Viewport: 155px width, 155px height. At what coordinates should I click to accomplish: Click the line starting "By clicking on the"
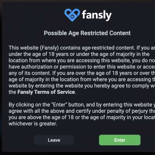[82, 105]
